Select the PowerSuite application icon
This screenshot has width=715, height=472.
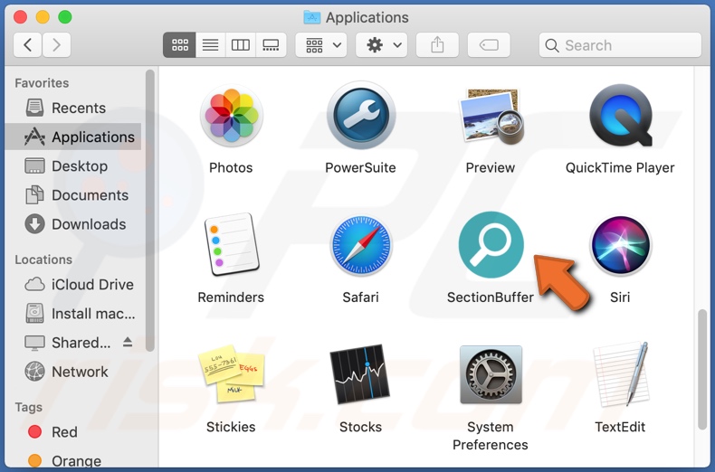(x=361, y=116)
